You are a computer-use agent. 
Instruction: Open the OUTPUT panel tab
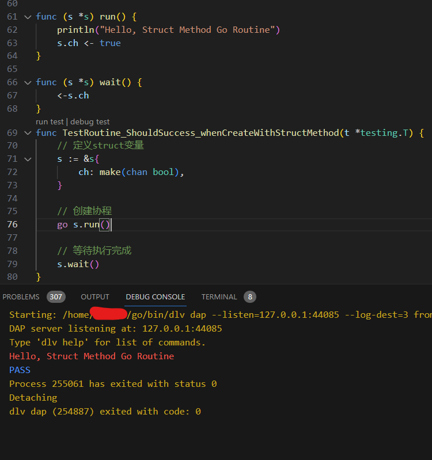click(95, 297)
